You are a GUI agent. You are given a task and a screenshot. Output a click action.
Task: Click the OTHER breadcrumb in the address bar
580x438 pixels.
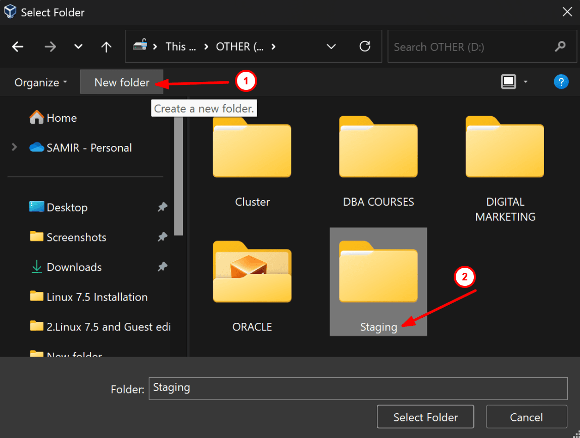point(239,46)
